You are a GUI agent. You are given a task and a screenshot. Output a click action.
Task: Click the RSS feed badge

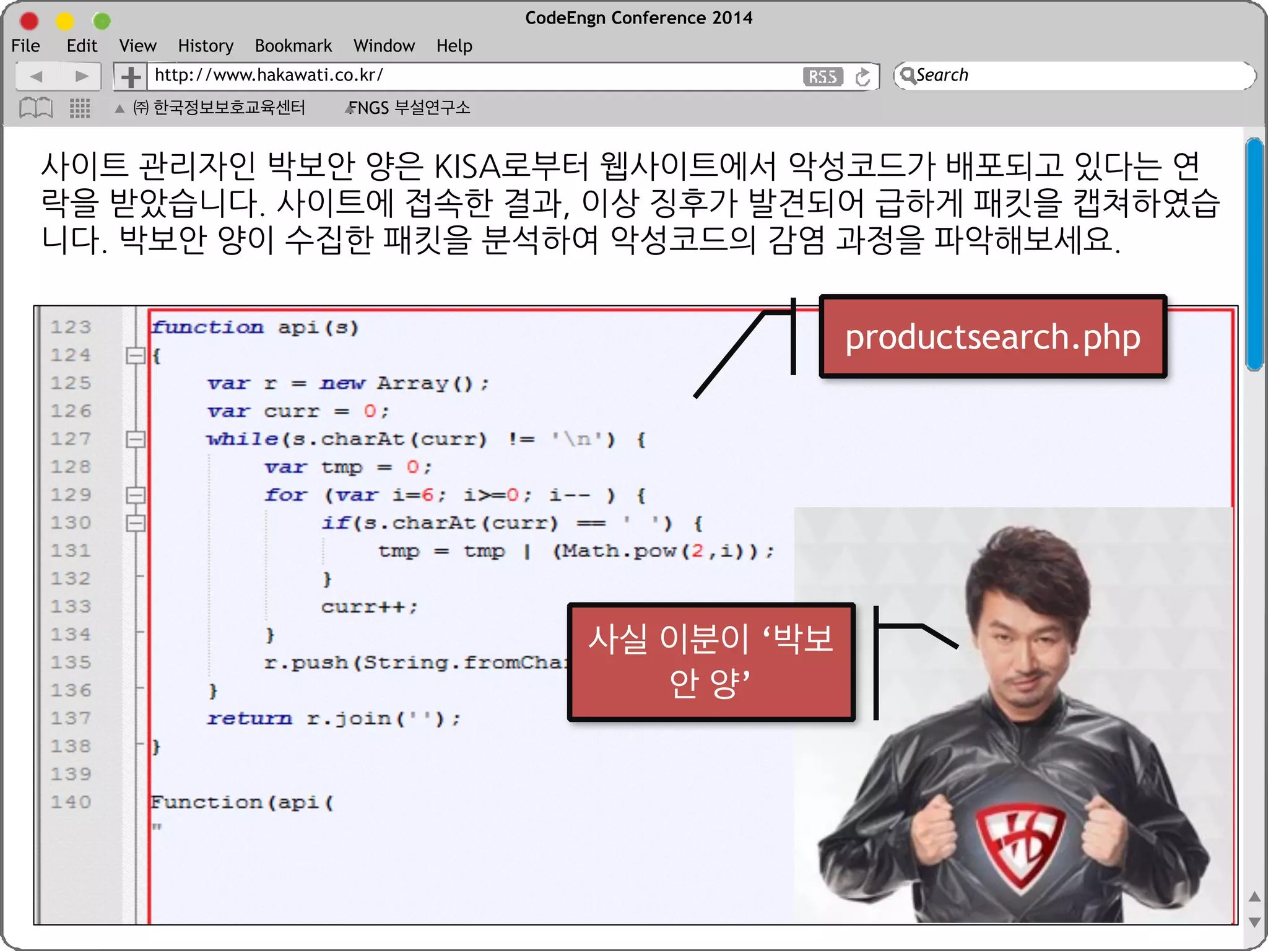click(x=822, y=77)
